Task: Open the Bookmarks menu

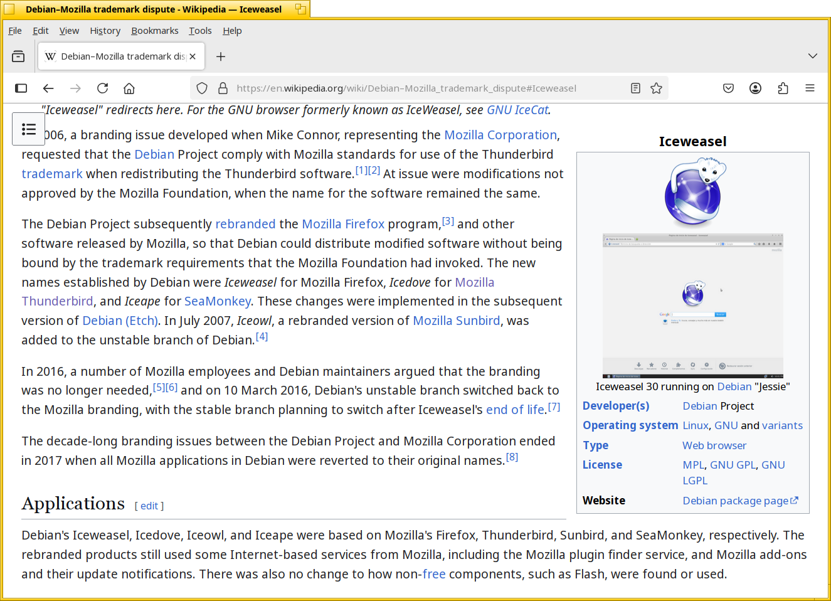Action: point(154,31)
